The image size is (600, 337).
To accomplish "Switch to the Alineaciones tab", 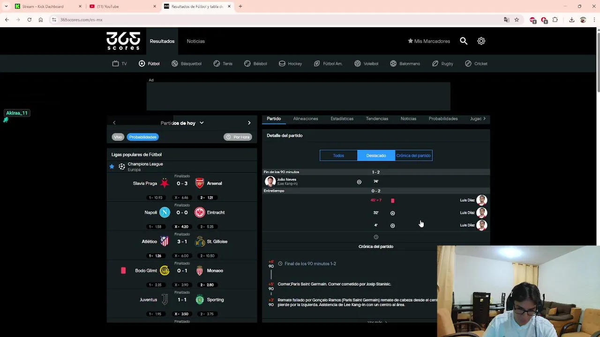I will (x=306, y=119).
